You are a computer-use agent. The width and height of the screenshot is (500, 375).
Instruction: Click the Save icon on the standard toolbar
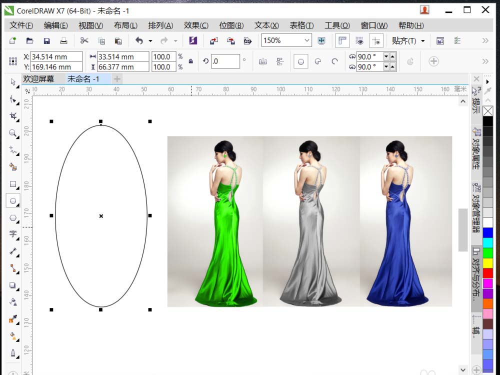point(46,40)
